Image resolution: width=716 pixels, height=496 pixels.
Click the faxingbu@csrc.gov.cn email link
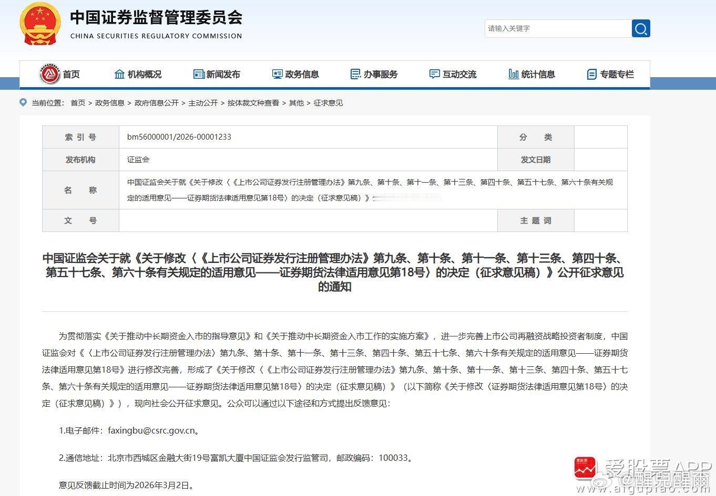click(152, 430)
